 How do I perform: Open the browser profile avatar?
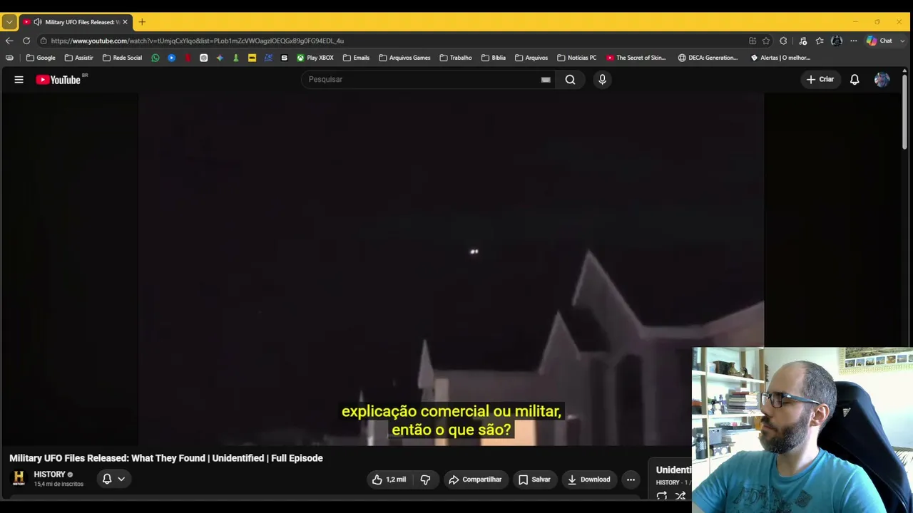click(837, 41)
